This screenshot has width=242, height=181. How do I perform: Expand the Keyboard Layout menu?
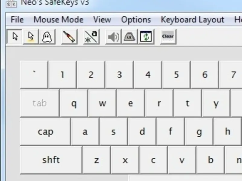coord(192,20)
